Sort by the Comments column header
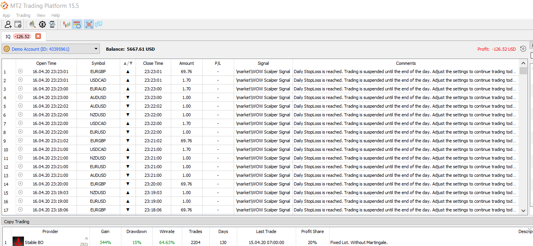Image resolution: width=533 pixels, height=246 pixels. [406, 63]
